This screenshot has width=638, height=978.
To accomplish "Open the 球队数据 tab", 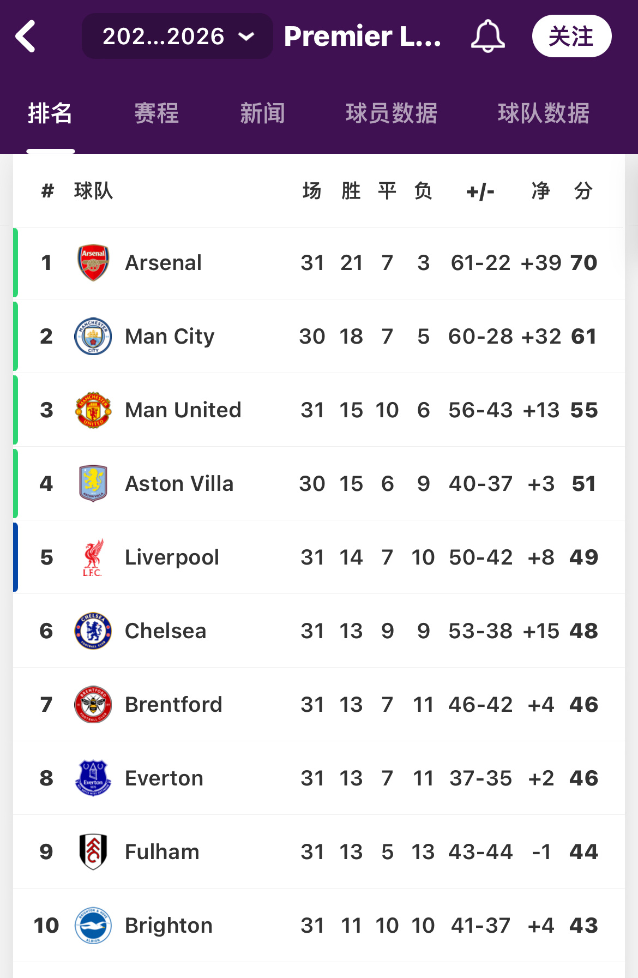I will click(x=543, y=113).
